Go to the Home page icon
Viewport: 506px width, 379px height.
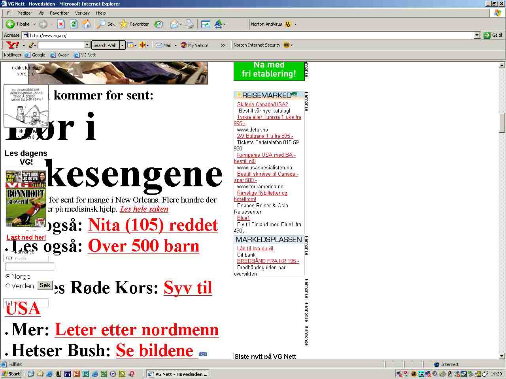pyautogui.click(x=86, y=24)
